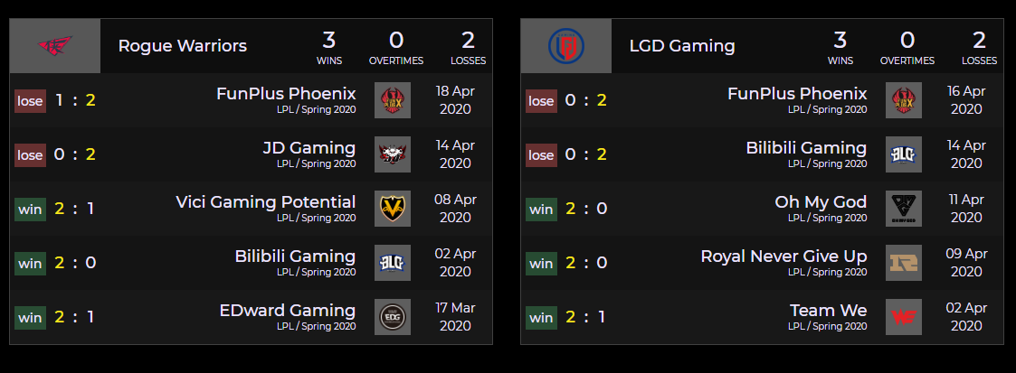The image size is (1016, 373).
Task: Click the 17 Mar 2020 match date
Action: coord(455,317)
